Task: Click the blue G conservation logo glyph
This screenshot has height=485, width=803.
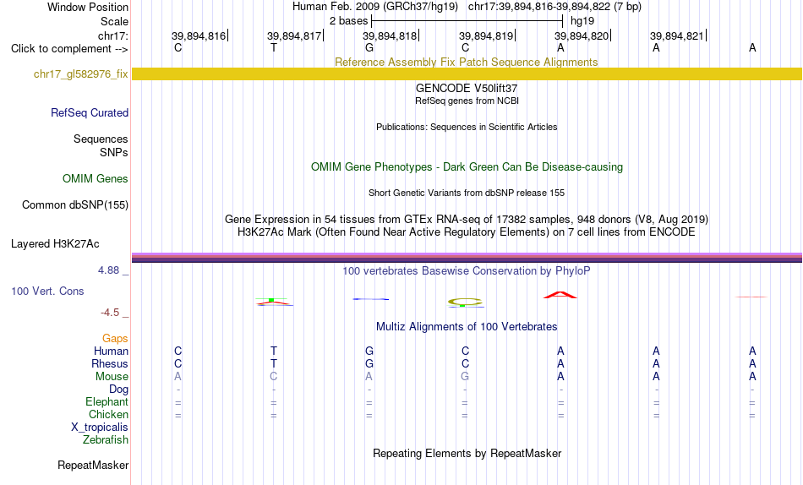Action: 370,299
